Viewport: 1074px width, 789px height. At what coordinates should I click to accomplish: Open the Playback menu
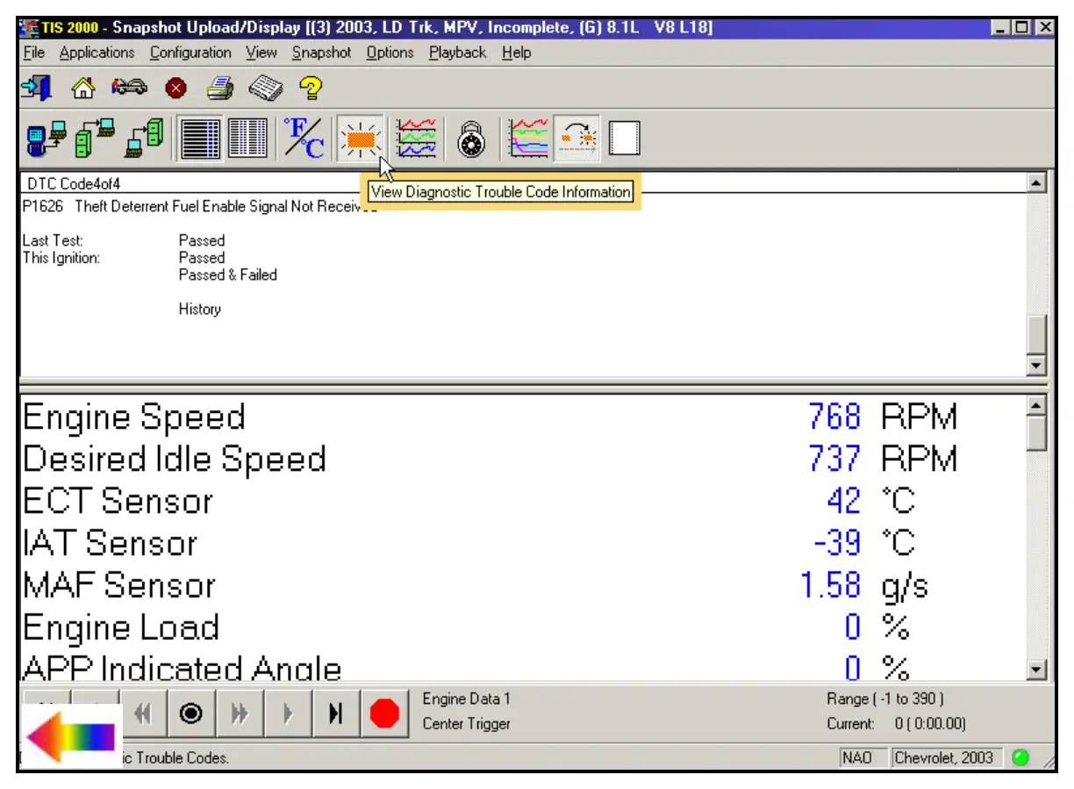(457, 53)
